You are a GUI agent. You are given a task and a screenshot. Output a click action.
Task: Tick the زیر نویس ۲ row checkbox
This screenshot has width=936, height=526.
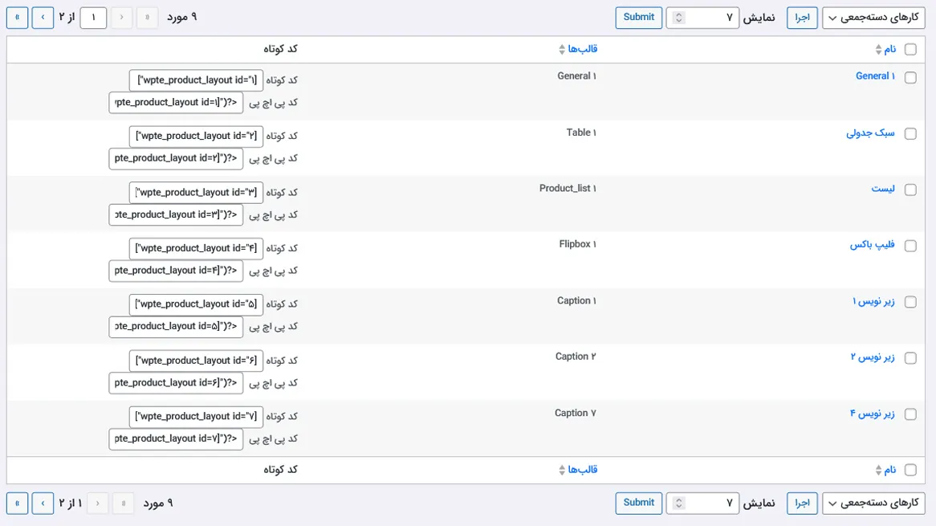(910, 358)
